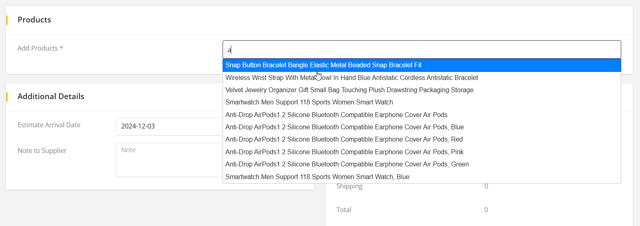Choose the Pink Anti-Drop AirPods cover option
Screen dimensions: 640x226
[x=344, y=152]
